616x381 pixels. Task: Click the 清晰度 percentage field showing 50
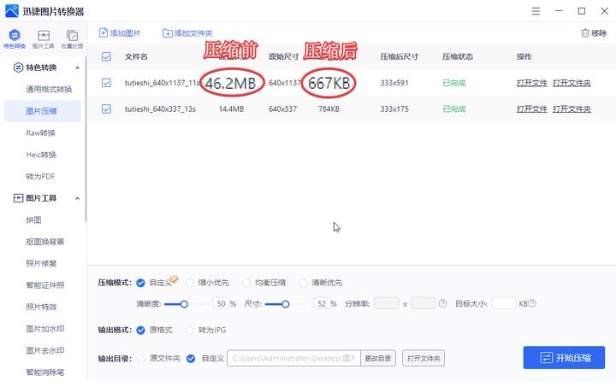pyautogui.click(x=222, y=304)
